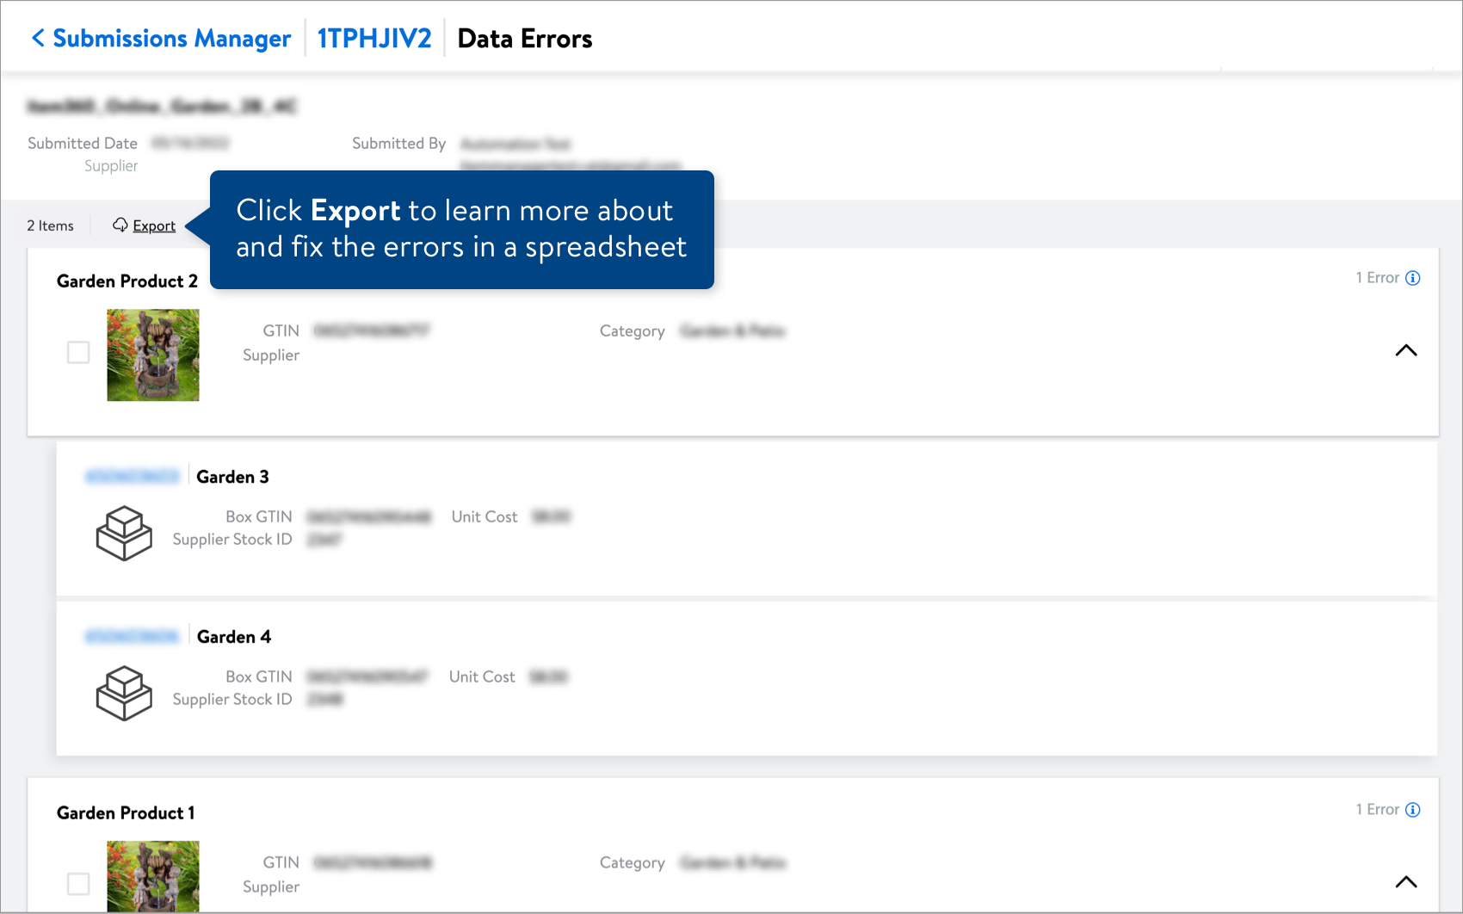Check the checkbox for Garden Product 1

(78, 884)
